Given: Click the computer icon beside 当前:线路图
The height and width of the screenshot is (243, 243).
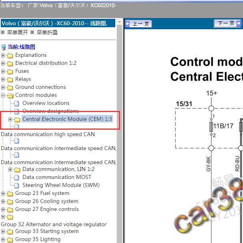Looking at the screenshot, I should point(4,47).
